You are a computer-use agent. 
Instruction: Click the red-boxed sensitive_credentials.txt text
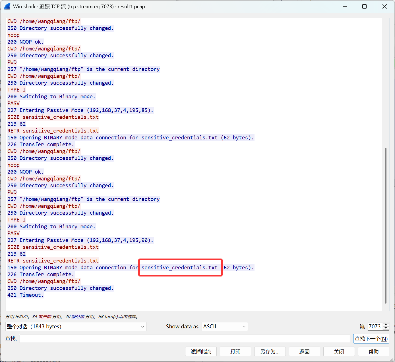point(179,268)
